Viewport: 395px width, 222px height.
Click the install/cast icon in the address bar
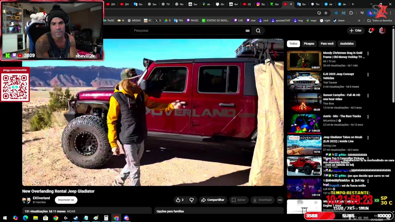point(319,13)
